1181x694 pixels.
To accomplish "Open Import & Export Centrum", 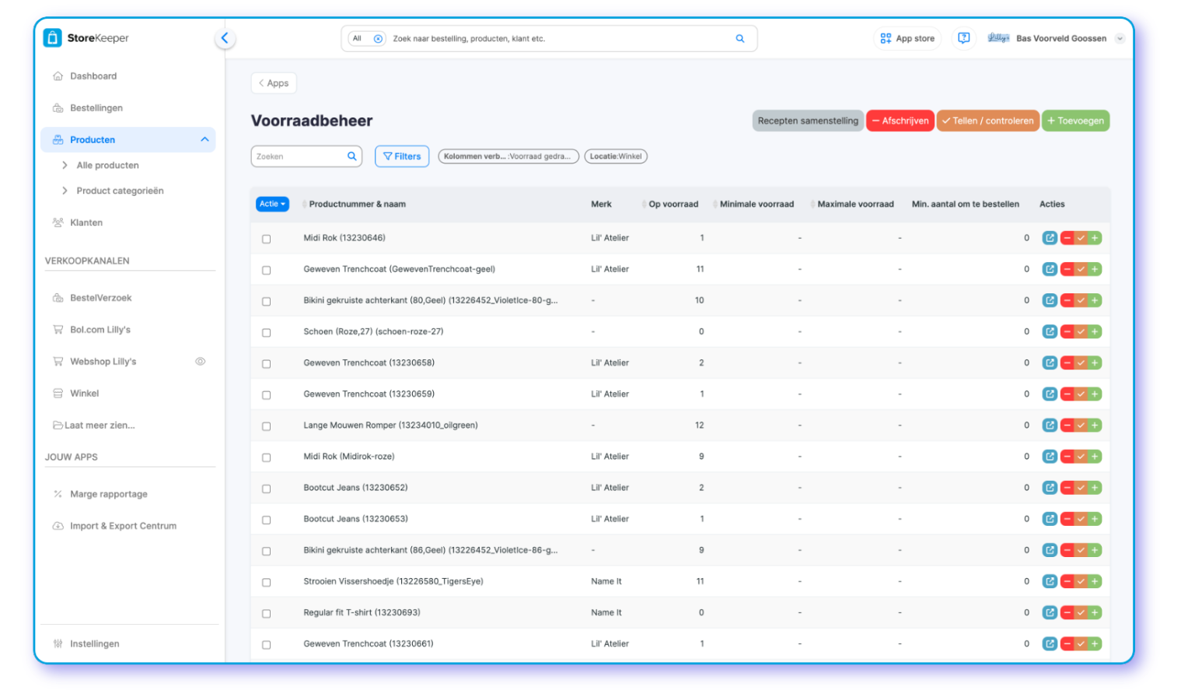I will [x=123, y=526].
